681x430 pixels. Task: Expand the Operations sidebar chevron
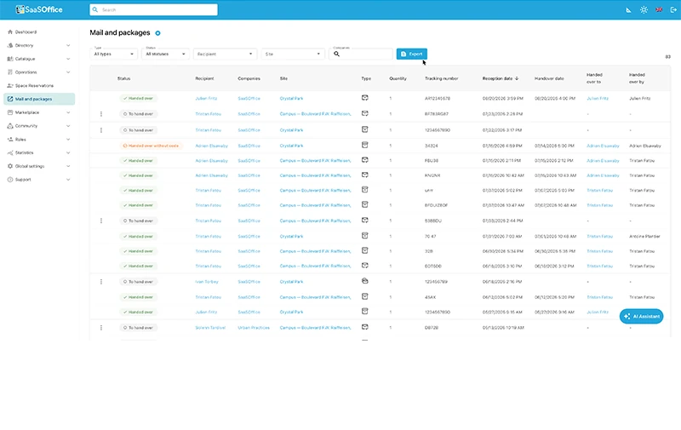click(68, 72)
